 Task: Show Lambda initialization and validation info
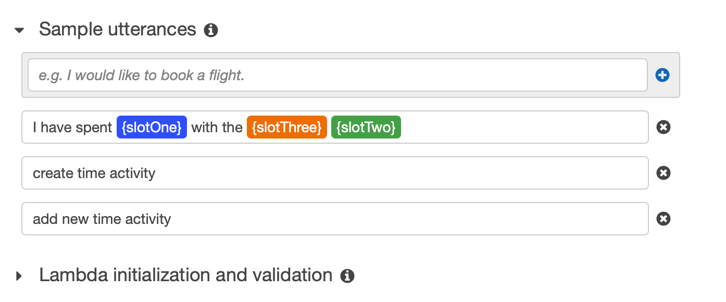pyautogui.click(x=347, y=275)
